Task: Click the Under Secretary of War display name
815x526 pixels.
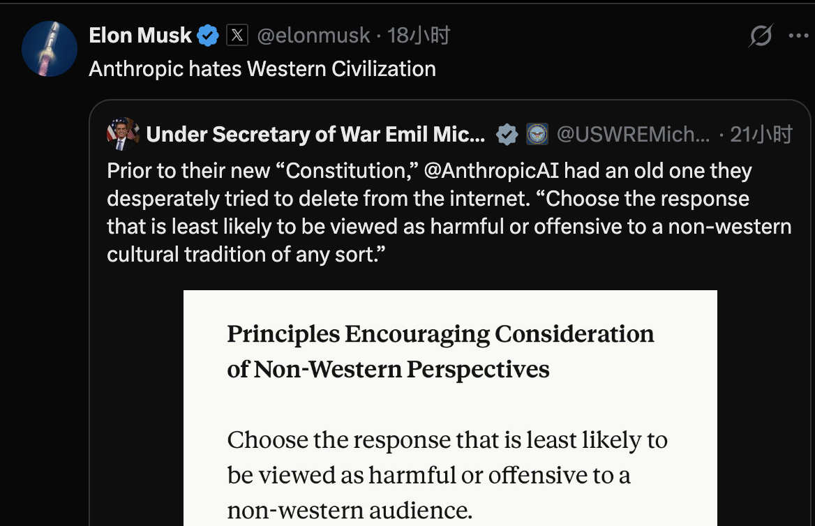Action: 315,135
